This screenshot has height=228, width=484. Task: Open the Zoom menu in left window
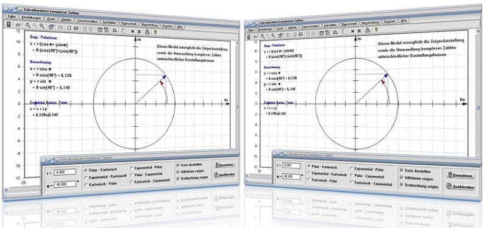click(x=51, y=19)
